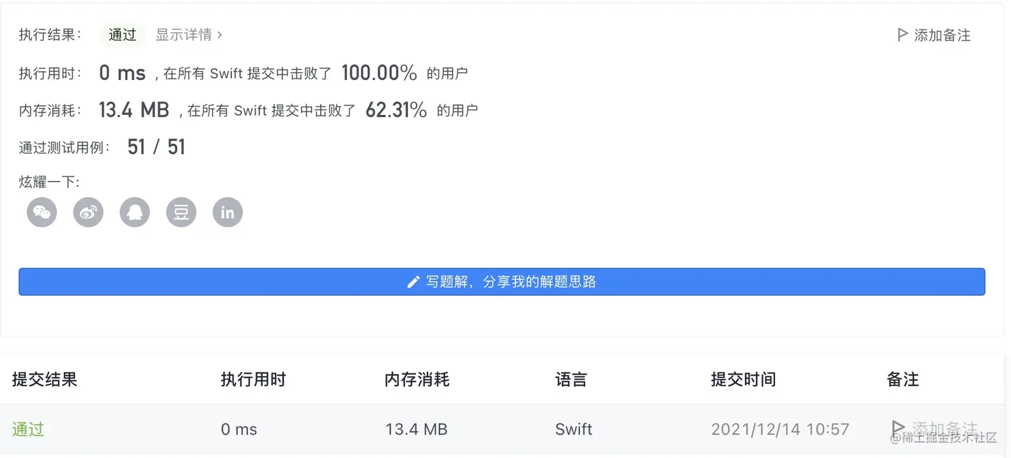This screenshot has width=1011, height=458.
Task: Click the large 13.4 MB memory value
Action: tap(134, 110)
